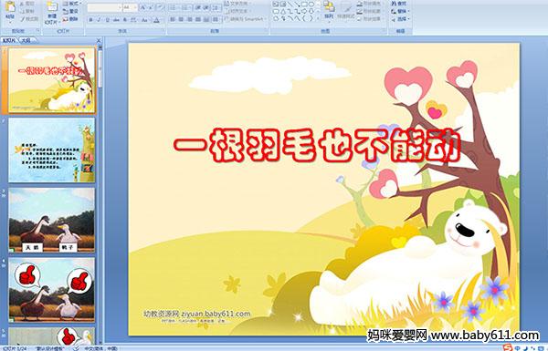Image resolution: width=548 pixels, height=351 pixels.
Task: Select the swan and duck slide thumbnail
Action: (51, 220)
